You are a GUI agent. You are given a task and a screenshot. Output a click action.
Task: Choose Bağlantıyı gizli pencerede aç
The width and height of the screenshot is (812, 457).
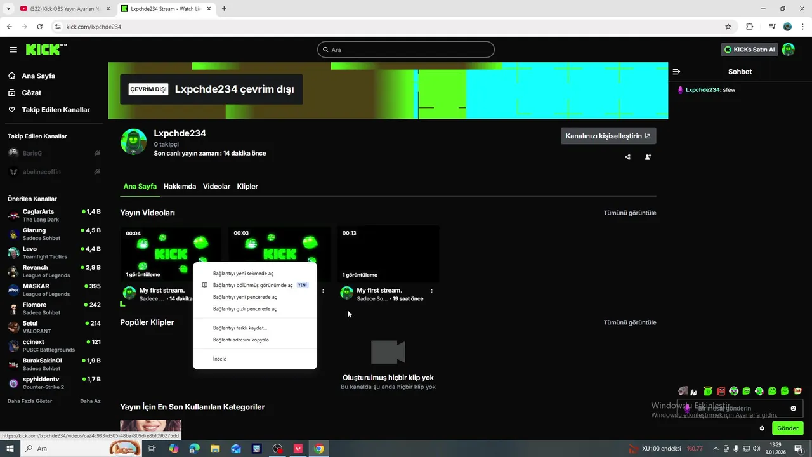[x=255, y=309]
